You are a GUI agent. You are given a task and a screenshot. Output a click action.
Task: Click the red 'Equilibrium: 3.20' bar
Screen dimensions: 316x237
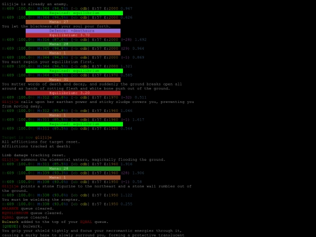click(73, 93)
